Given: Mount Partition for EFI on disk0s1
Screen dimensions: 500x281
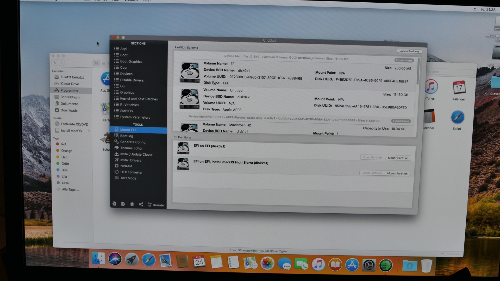Looking at the screenshot, I should [x=398, y=158].
